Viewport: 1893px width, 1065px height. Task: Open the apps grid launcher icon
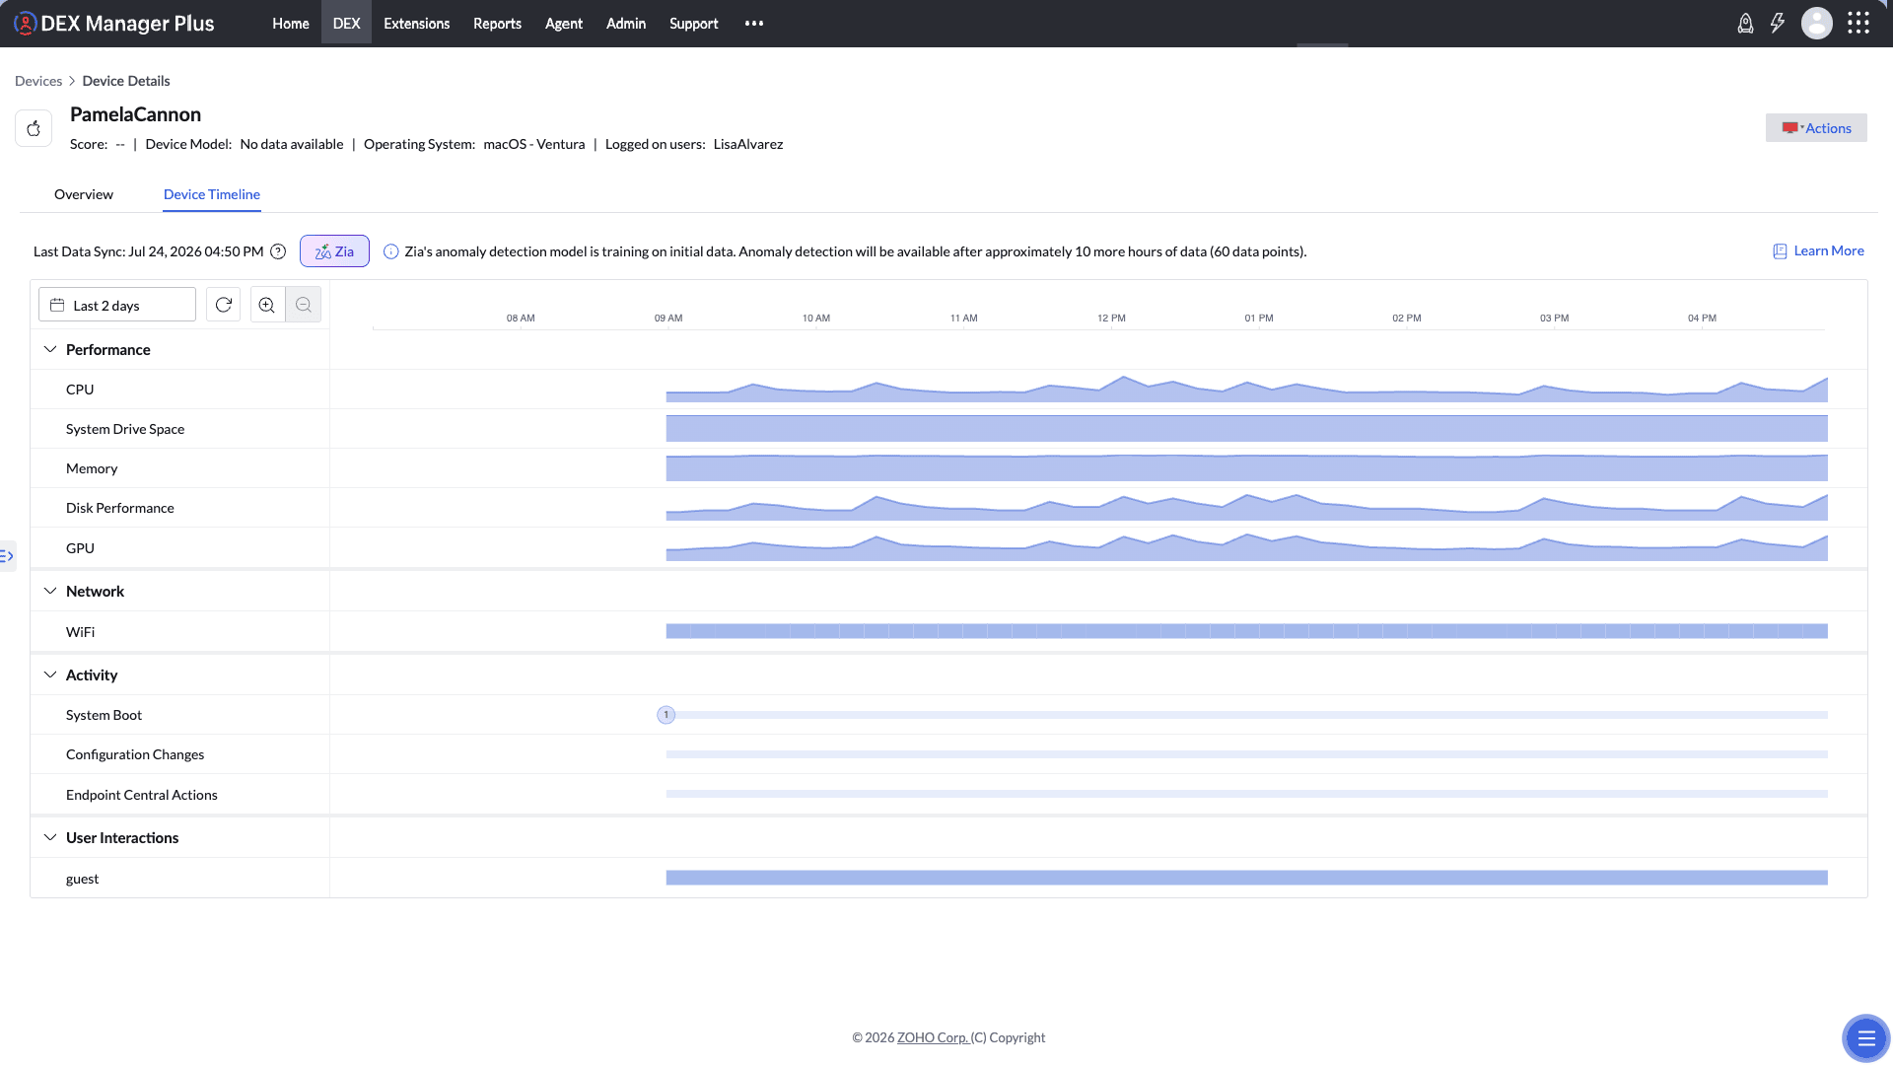[1858, 24]
